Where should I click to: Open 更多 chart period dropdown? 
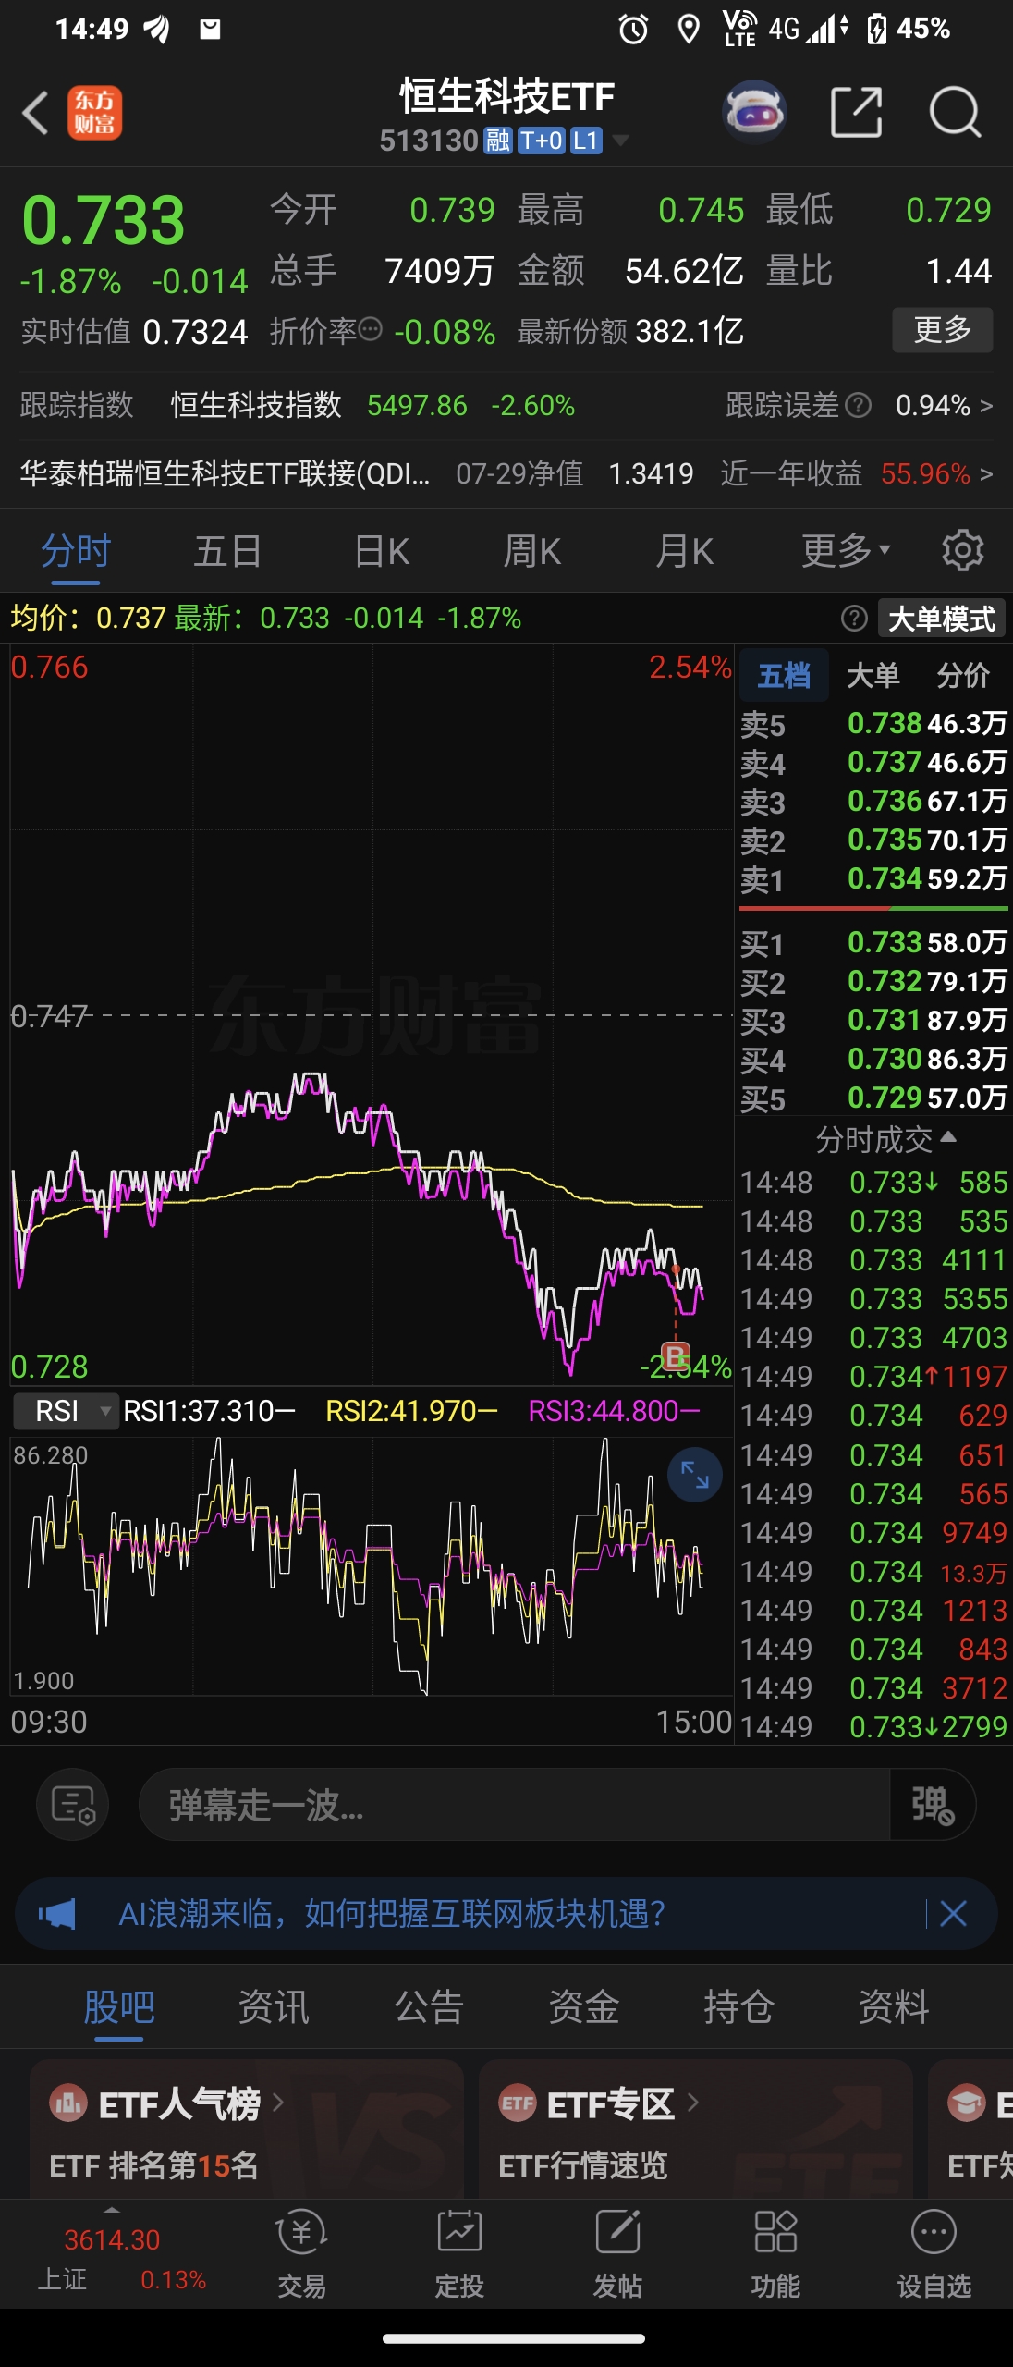pos(846,551)
